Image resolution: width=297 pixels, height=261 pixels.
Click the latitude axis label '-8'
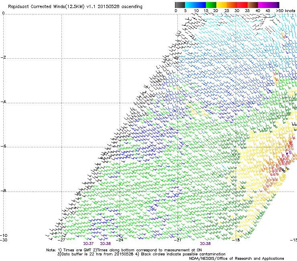[x=3, y=190]
